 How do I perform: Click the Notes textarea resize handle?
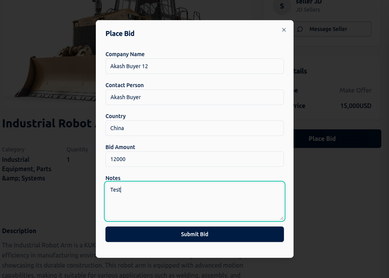coord(282,218)
